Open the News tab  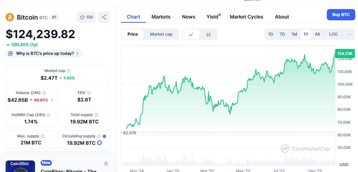click(188, 17)
